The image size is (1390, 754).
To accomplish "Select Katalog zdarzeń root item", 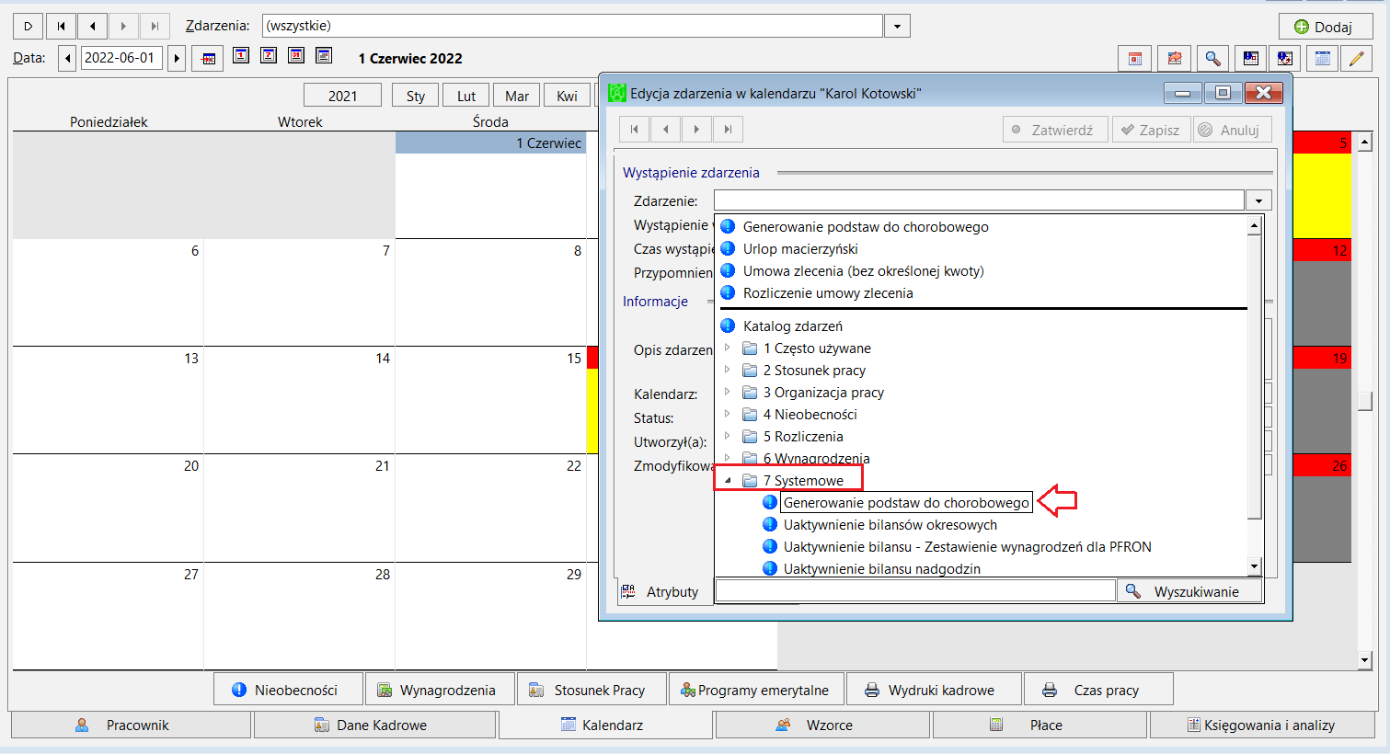I will 793,326.
